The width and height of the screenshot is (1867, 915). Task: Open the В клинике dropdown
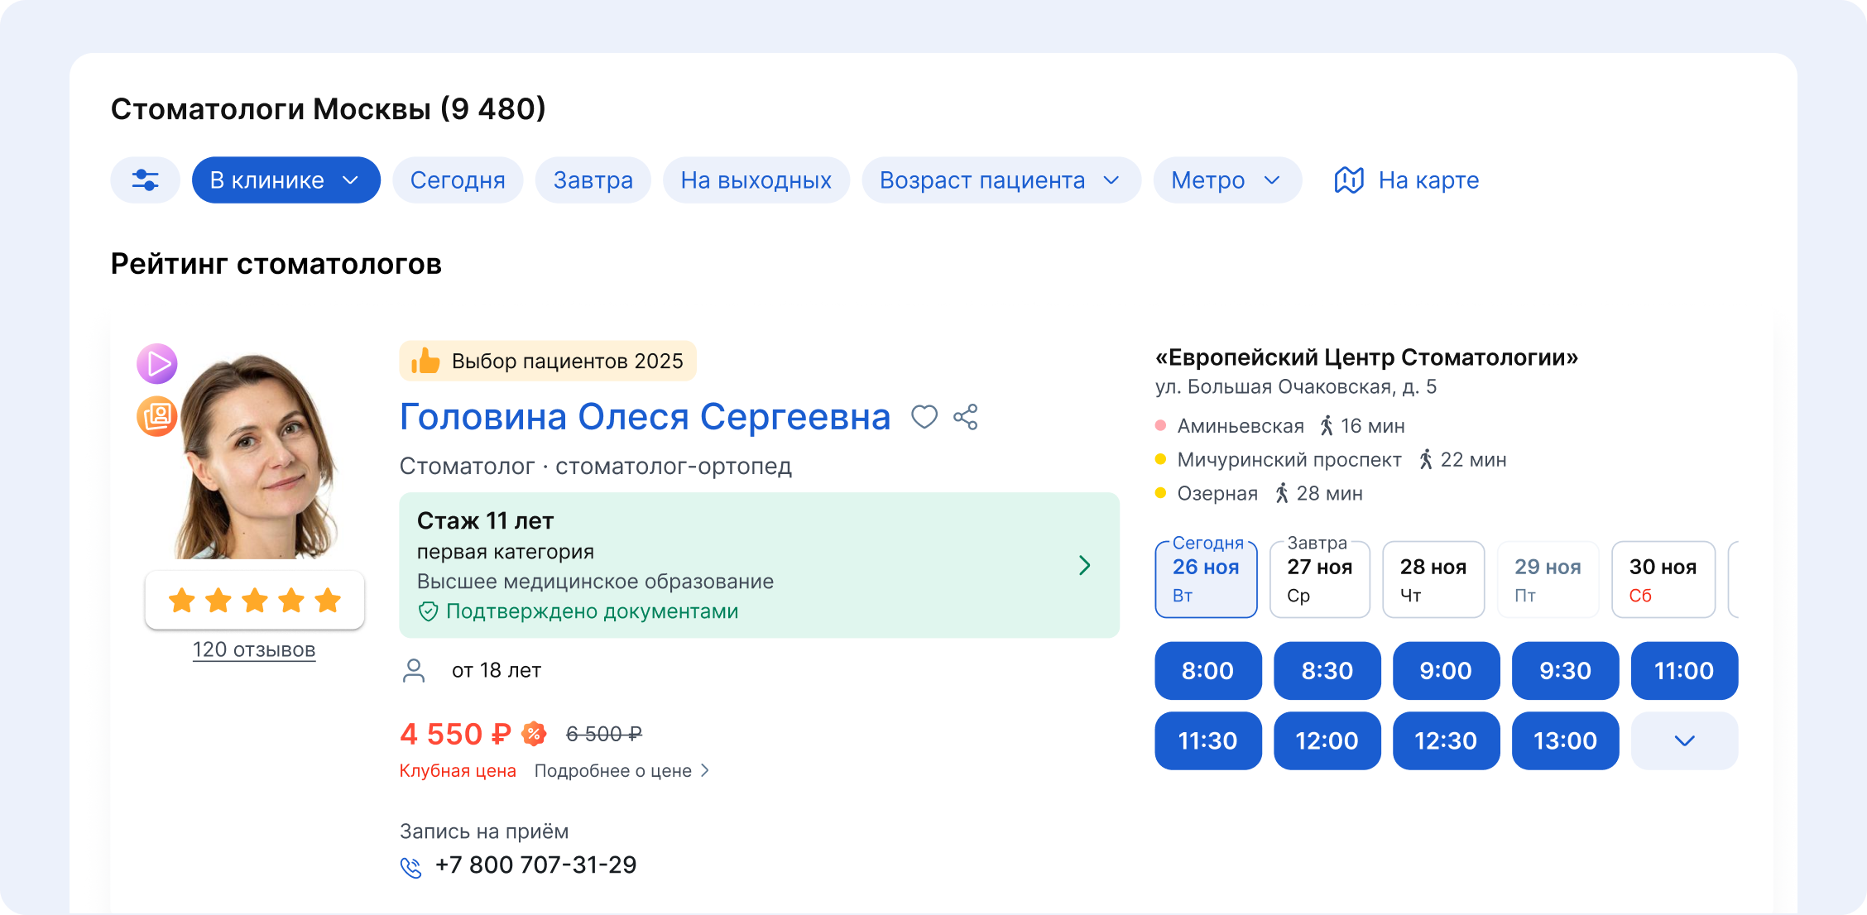(x=286, y=180)
